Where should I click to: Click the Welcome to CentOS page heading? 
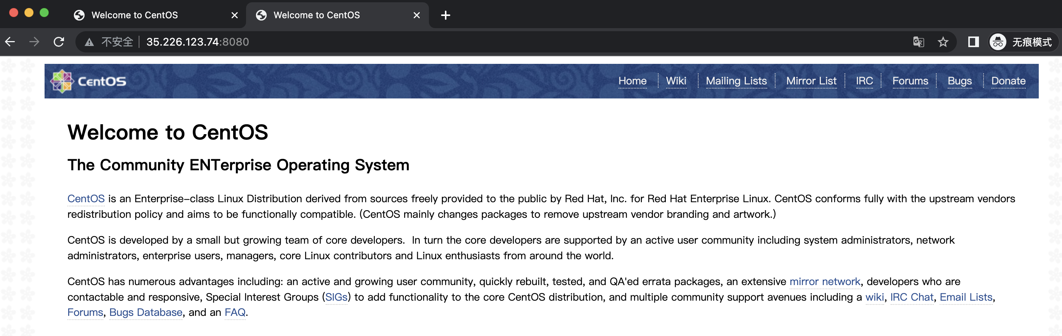click(168, 132)
